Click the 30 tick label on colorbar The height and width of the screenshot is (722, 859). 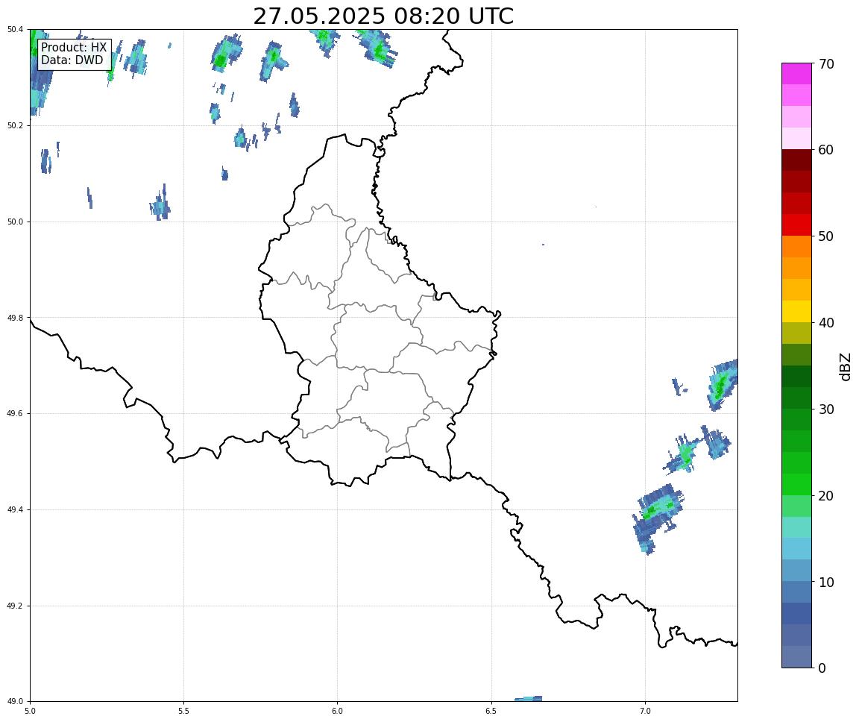(826, 409)
